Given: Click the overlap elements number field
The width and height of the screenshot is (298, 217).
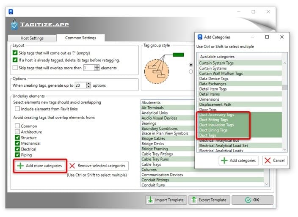Looking at the screenshot, I should pyautogui.click(x=89, y=68).
